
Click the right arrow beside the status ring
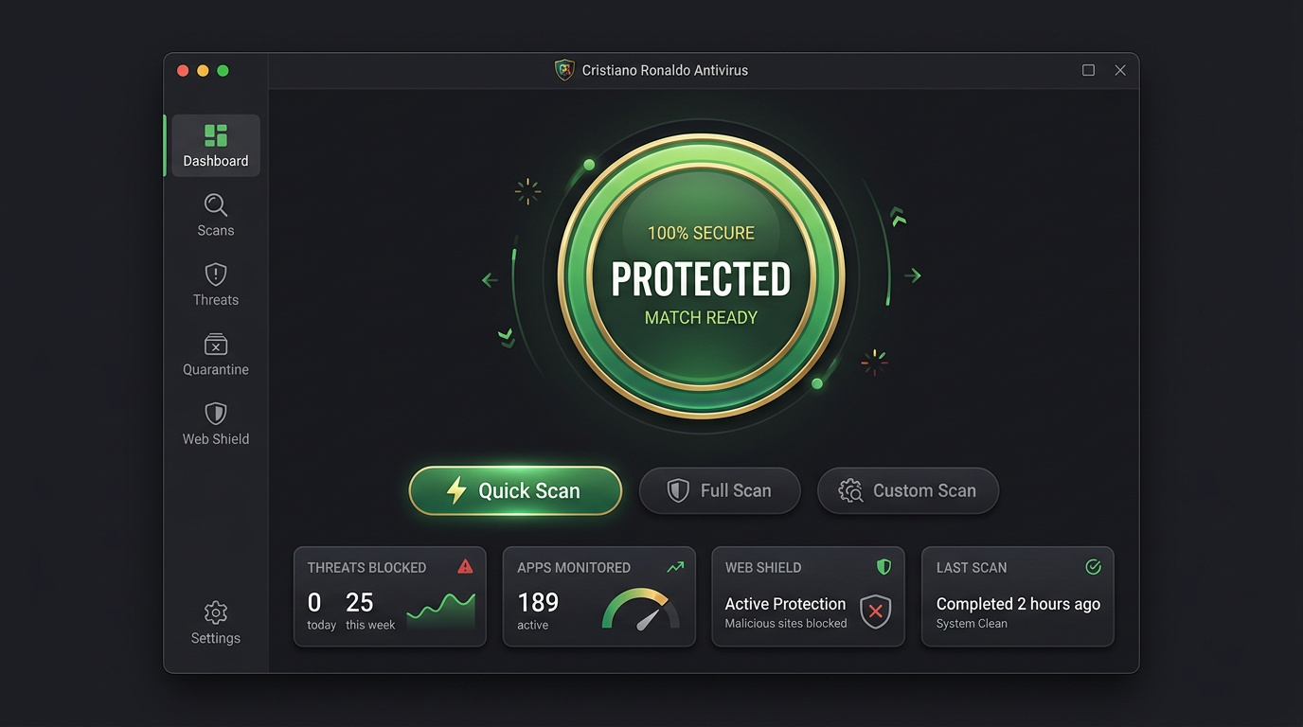click(913, 275)
